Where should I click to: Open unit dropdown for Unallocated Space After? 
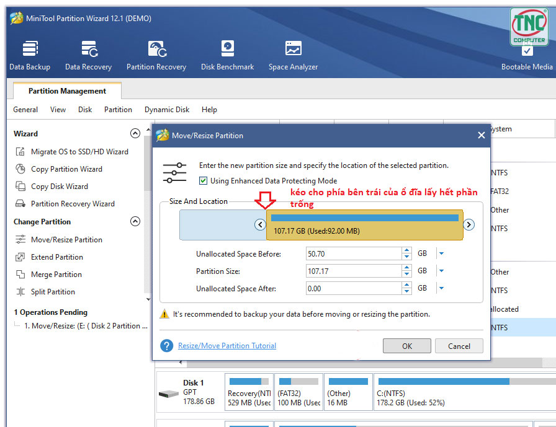(441, 288)
